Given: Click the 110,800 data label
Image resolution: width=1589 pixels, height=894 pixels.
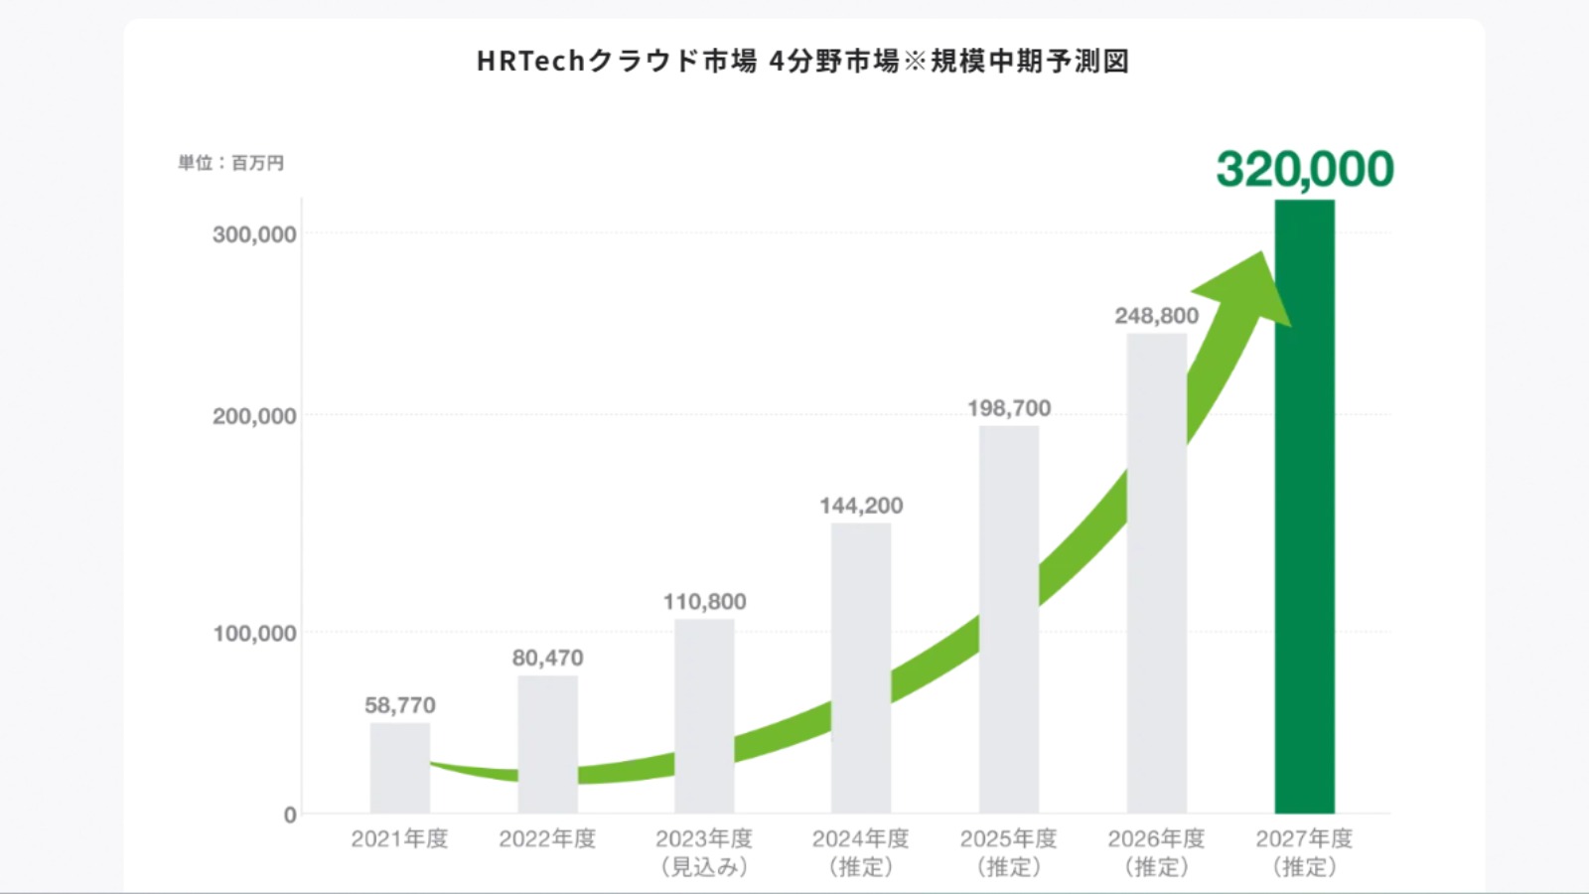Looking at the screenshot, I should [x=704, y=602].
